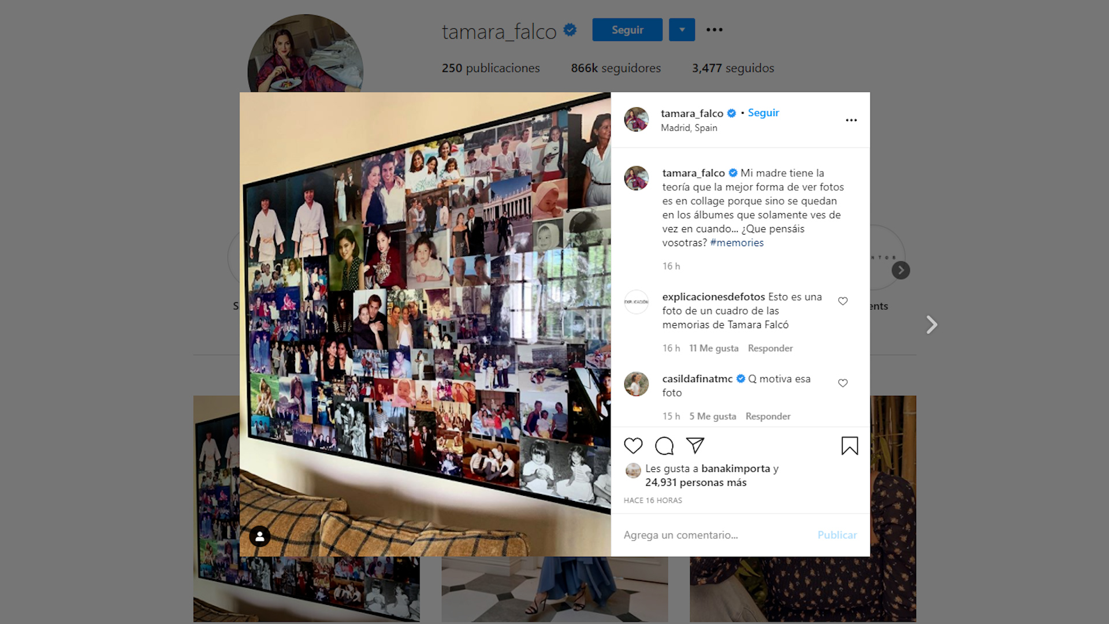The height and width of the screenshot is (624, 1109).
Task: Open 3,477 seguidos list
Action: coord(733,68)
